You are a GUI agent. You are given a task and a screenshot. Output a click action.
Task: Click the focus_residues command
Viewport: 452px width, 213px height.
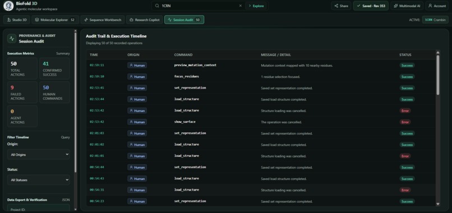pos(187,76)
